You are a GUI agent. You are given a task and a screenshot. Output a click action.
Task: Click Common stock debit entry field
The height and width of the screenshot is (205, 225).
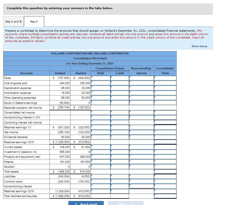101,182
